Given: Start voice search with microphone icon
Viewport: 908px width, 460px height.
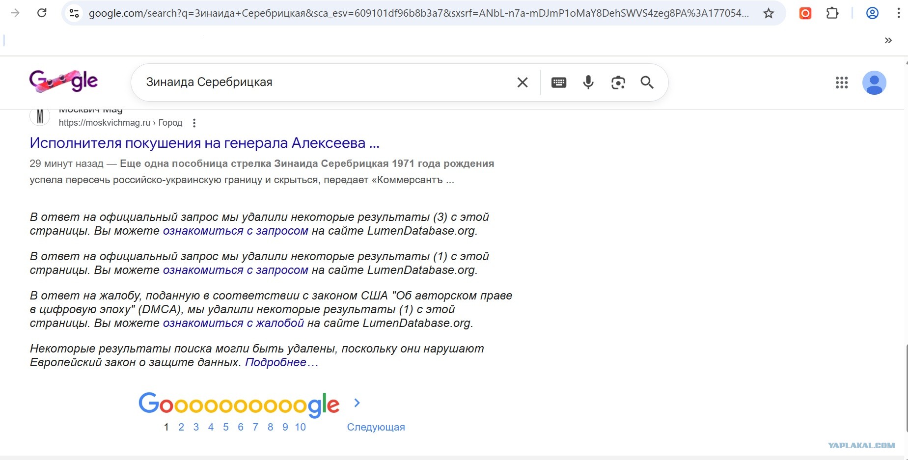Looking at the screenshot, I should pos(588,82).
